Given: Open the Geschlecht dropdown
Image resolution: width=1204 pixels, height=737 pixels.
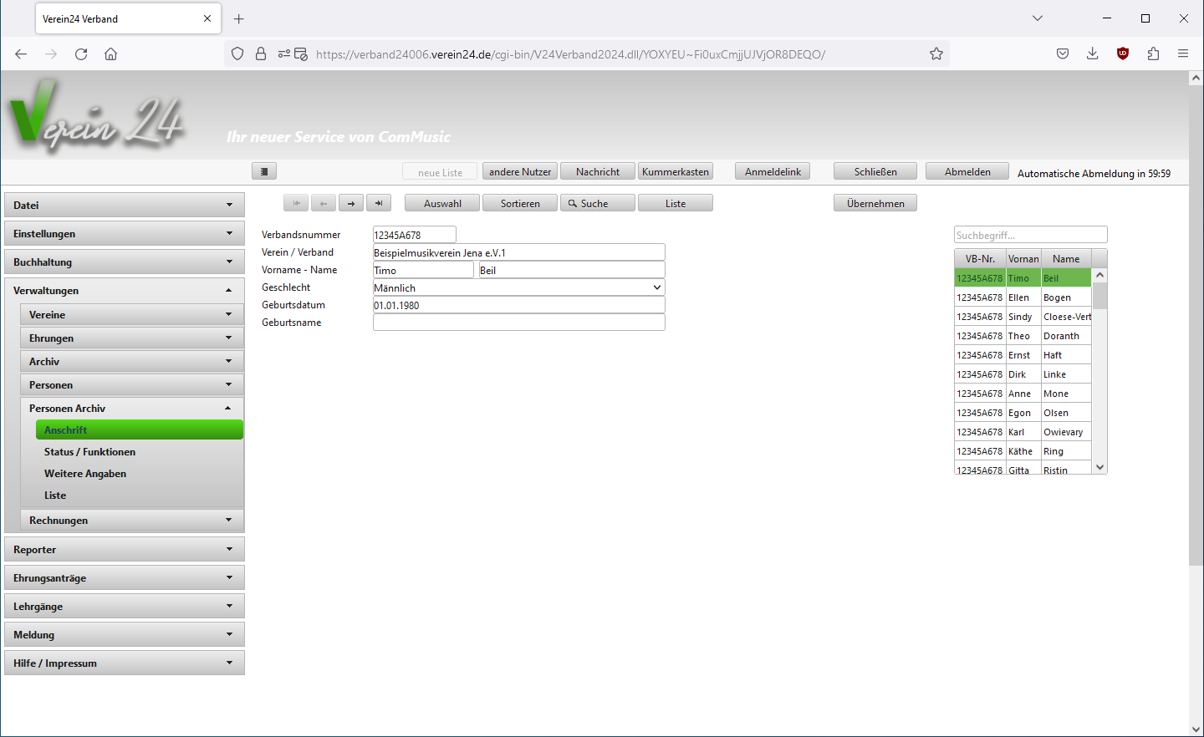Looking at the screenshot, I should pos(518,287).
